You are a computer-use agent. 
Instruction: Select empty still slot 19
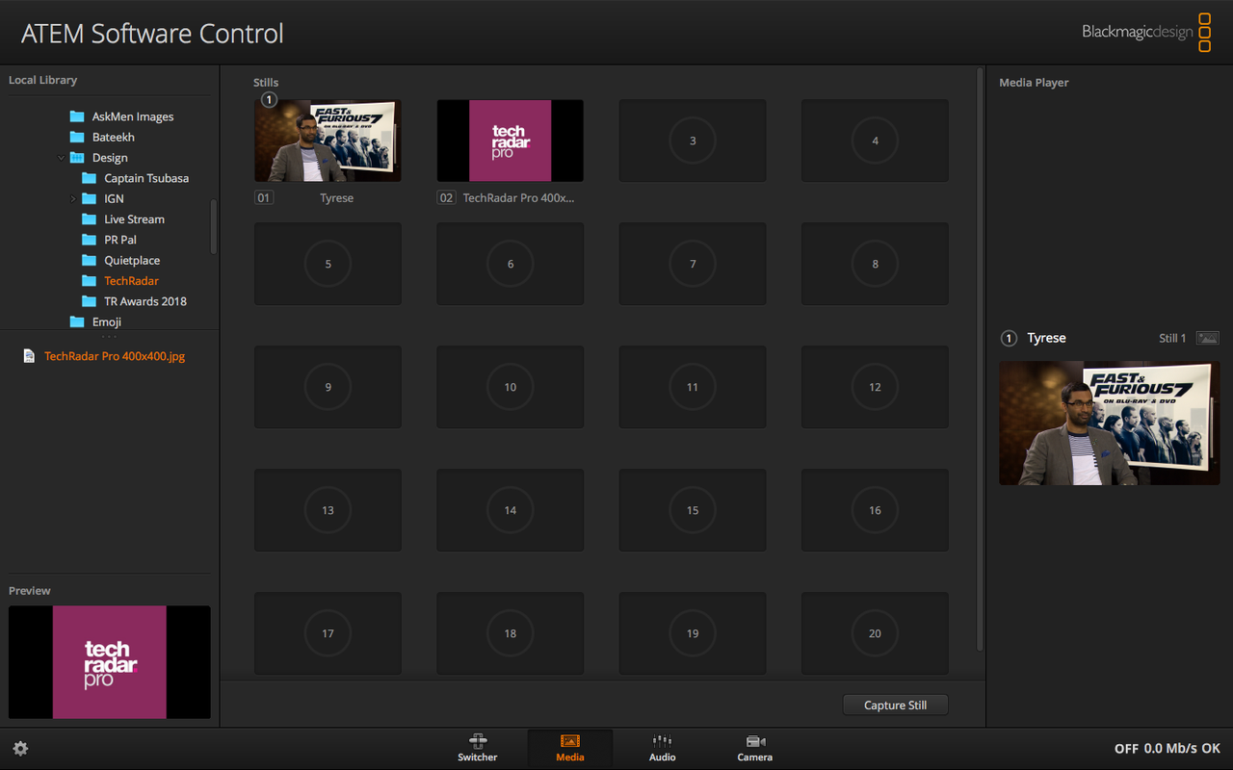693,633
